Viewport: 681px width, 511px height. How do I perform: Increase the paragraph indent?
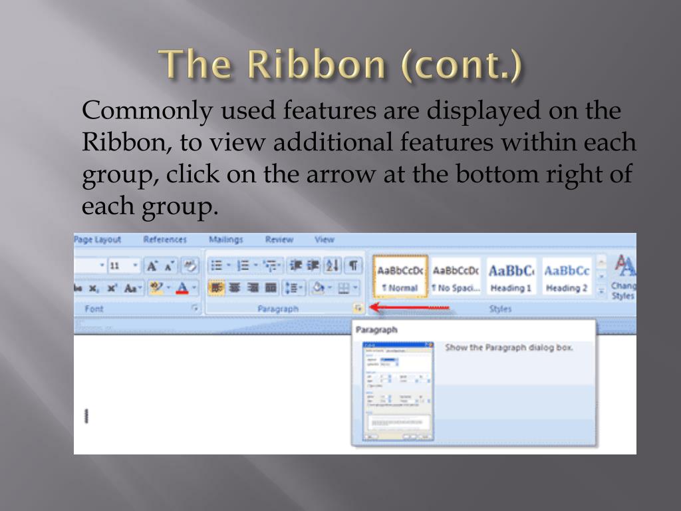click(313, 265)
